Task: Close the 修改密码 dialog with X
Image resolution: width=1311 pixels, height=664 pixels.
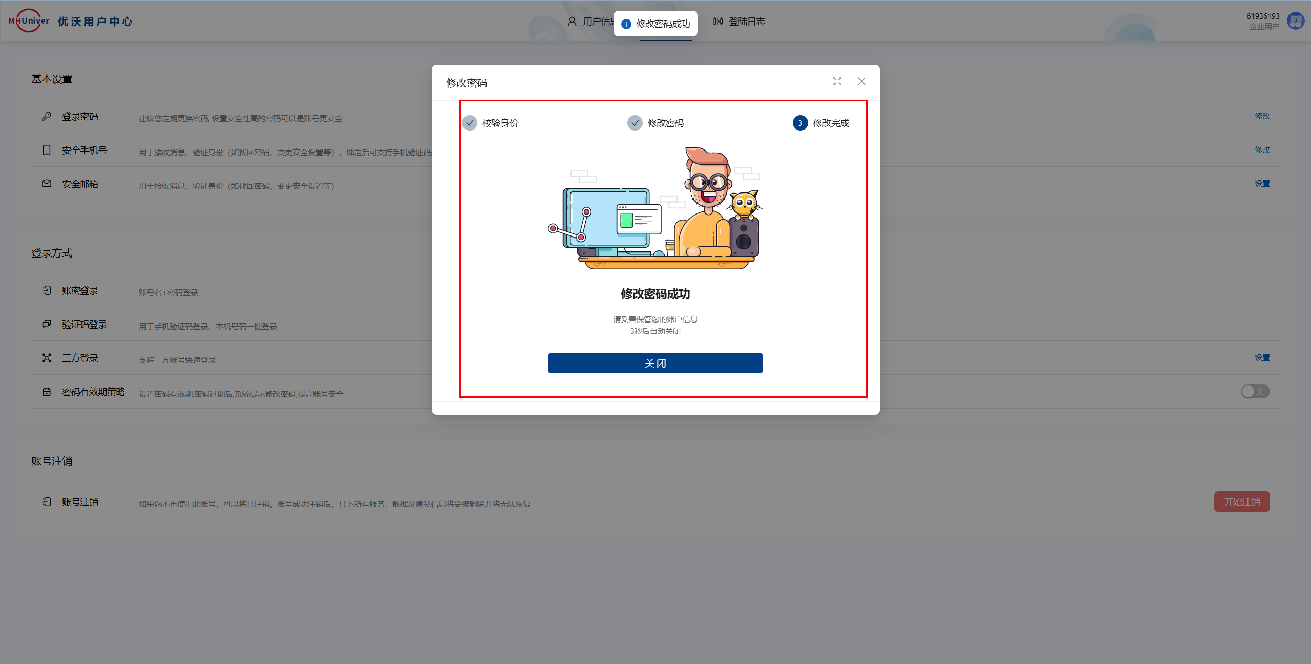Action: (862, 82)
